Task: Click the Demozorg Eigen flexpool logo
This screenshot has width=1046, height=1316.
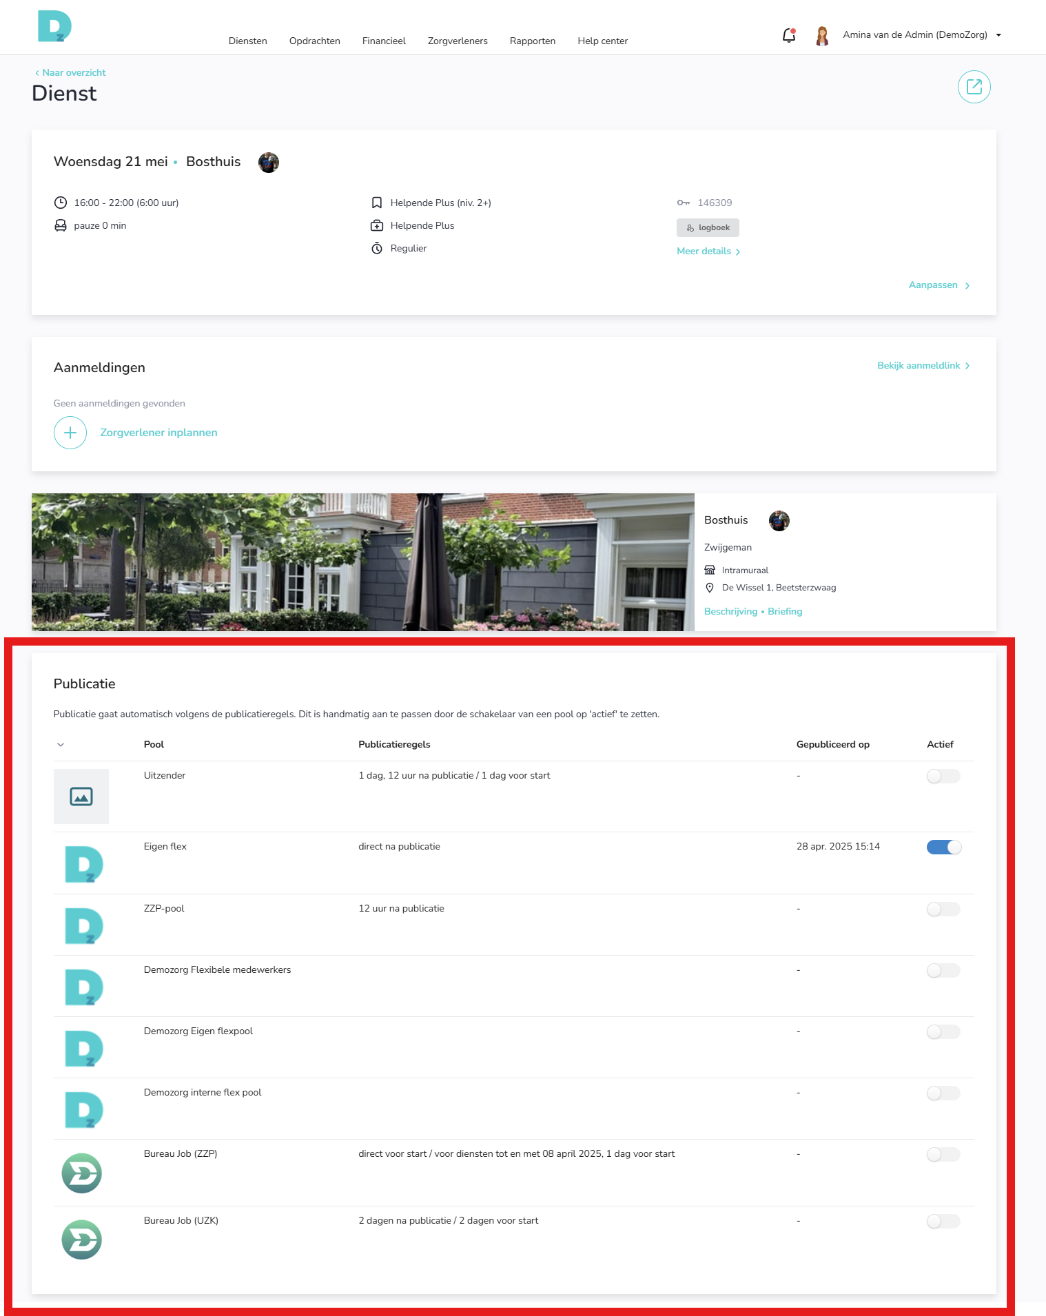Action: (83, 1048)
